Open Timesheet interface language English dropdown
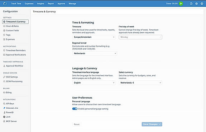Viewport: 206px width, 132px height. pyautogui.click(x=94, y=83)
